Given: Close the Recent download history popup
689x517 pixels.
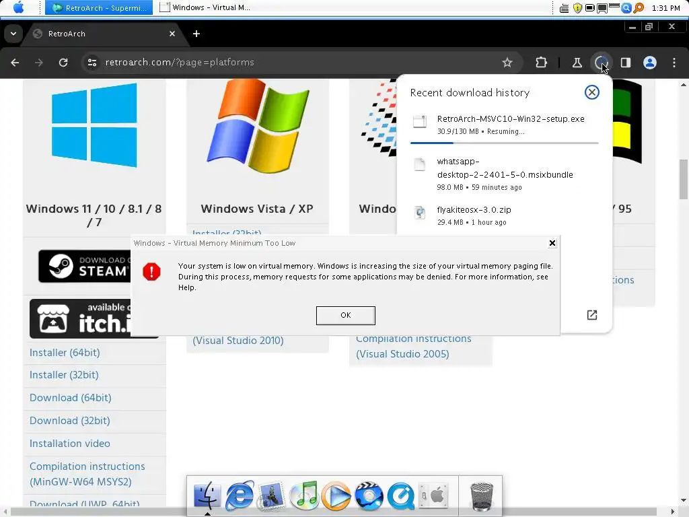Looking at the screenshot, I should pyautogui.click(x=592, y=92).
